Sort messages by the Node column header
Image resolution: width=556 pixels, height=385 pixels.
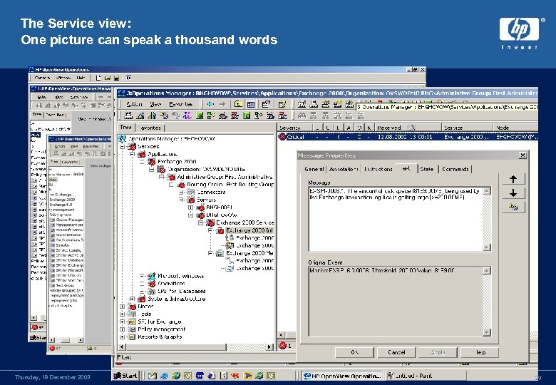pos(515,128)
